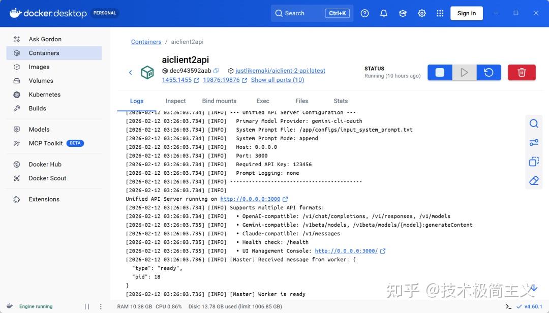
Task: Delete the container using the red trash button
Action: click(x=522, y=73)
